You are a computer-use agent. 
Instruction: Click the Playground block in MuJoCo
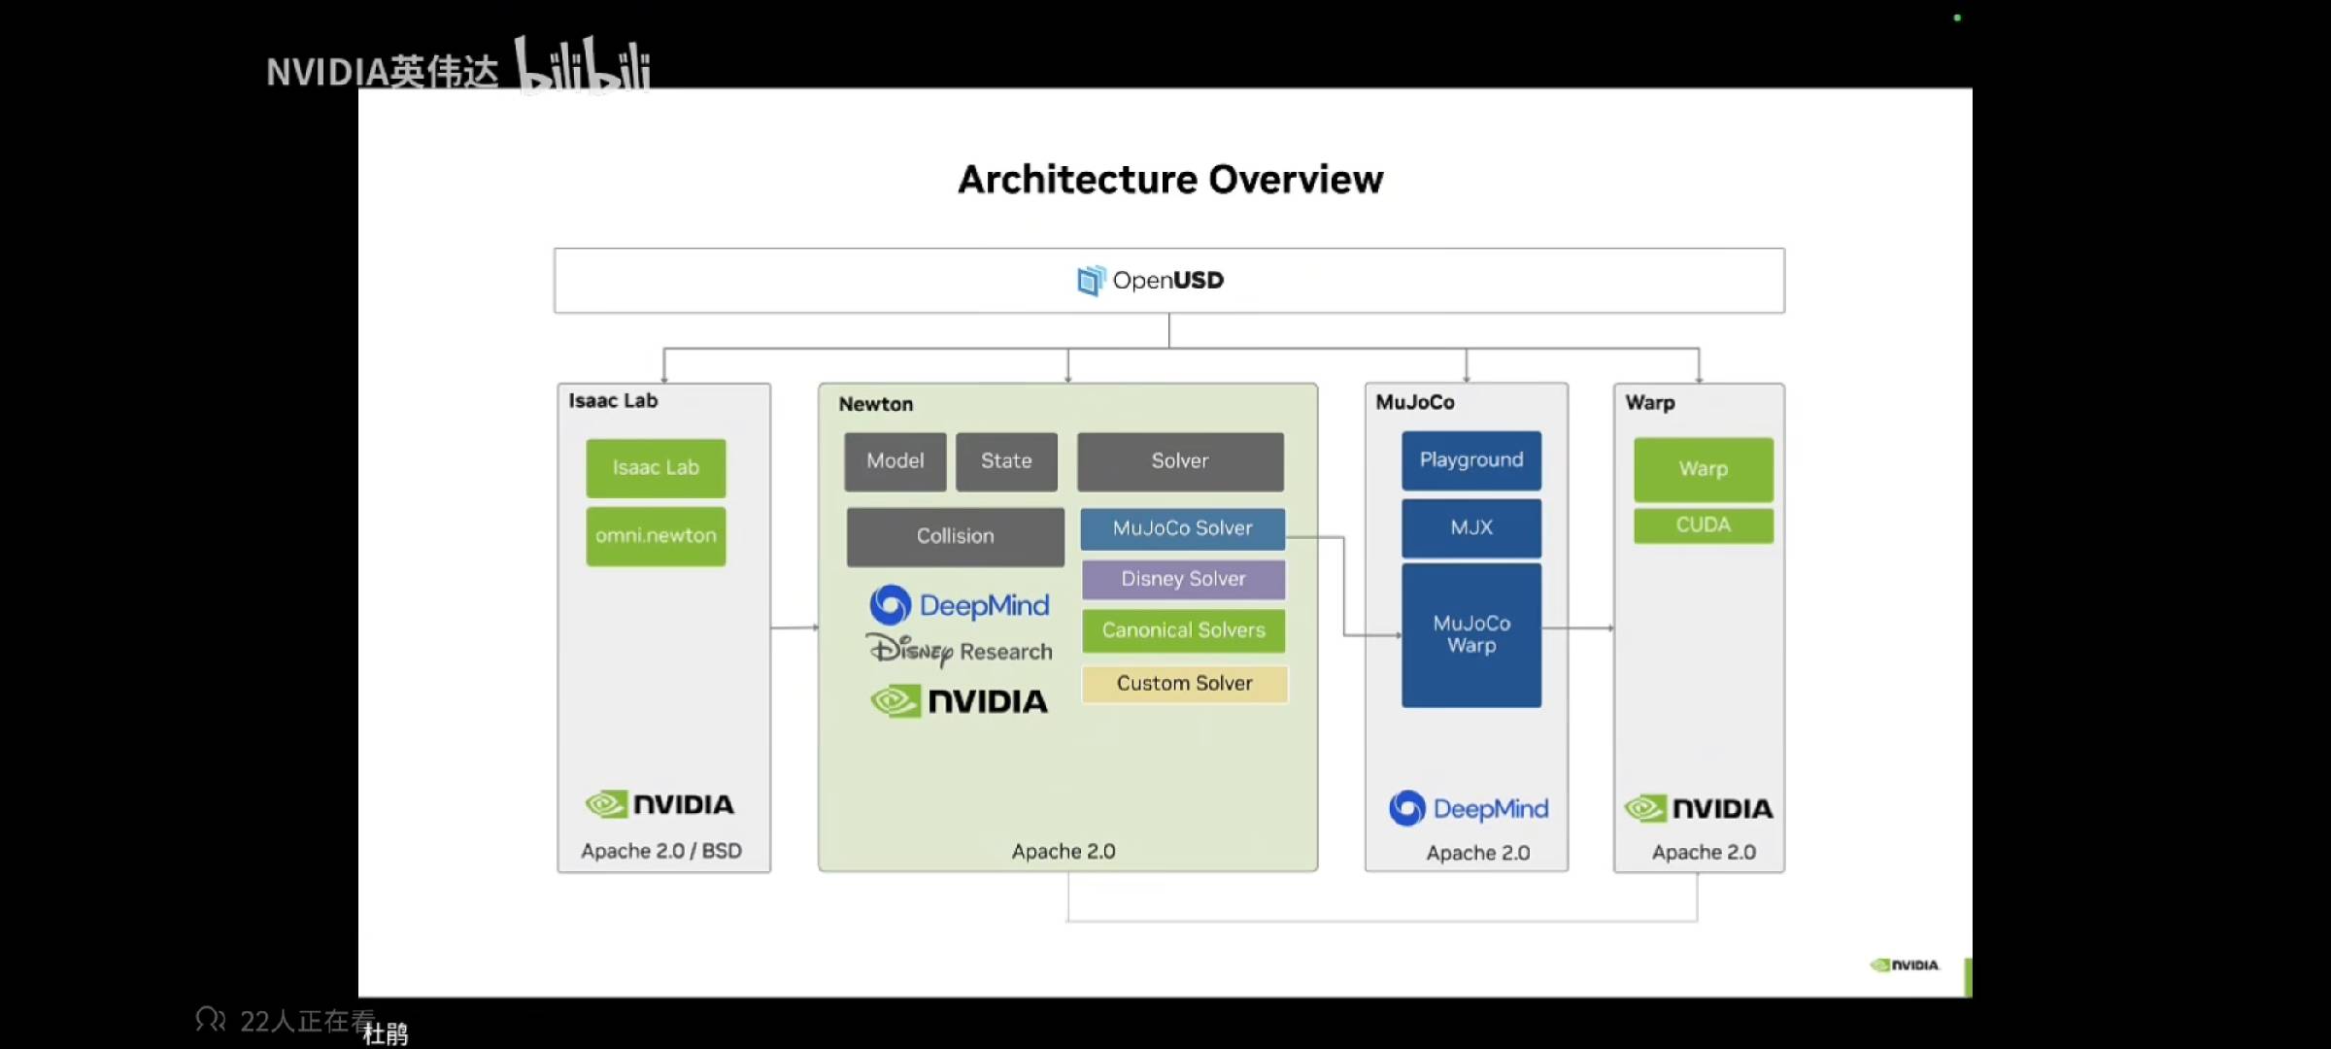1470,460
